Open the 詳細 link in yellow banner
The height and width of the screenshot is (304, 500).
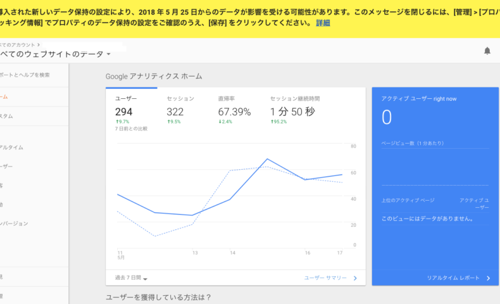(x=323, y=23)
